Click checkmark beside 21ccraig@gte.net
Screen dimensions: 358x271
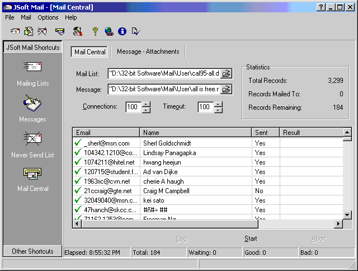[x=78, y=190]
